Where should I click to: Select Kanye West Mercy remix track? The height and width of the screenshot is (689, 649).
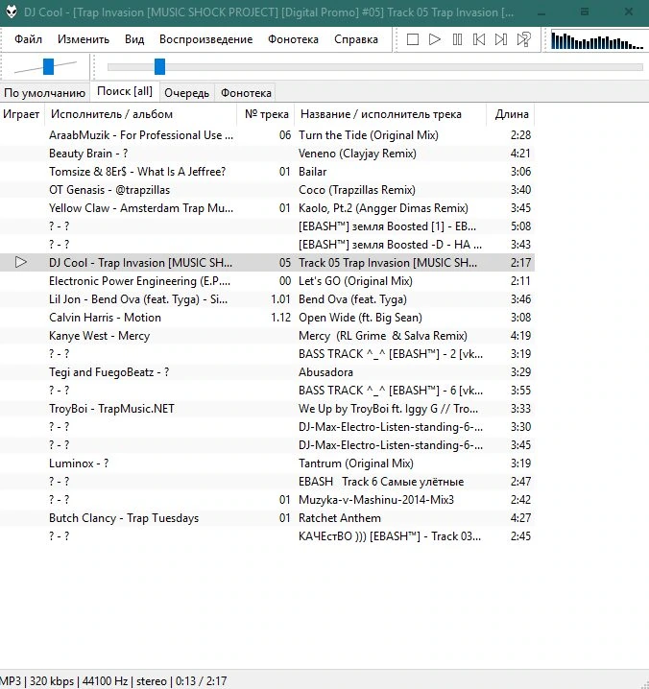267,336
